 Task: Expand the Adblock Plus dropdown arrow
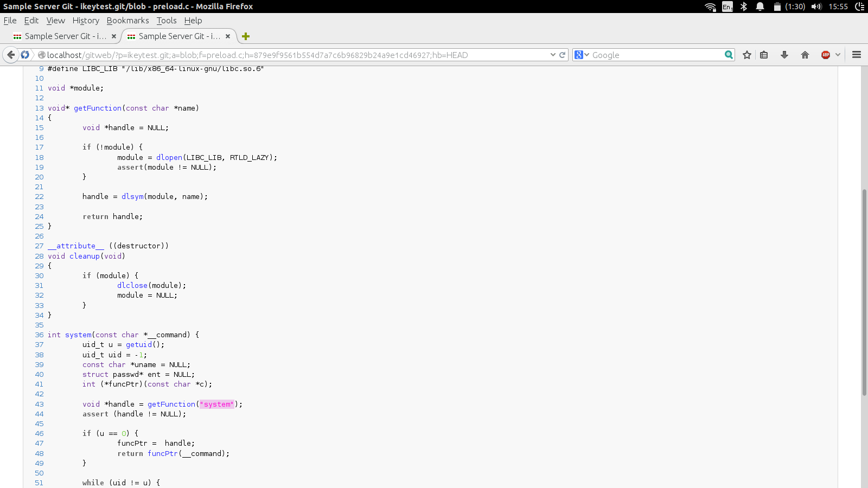tap(838, 55)
